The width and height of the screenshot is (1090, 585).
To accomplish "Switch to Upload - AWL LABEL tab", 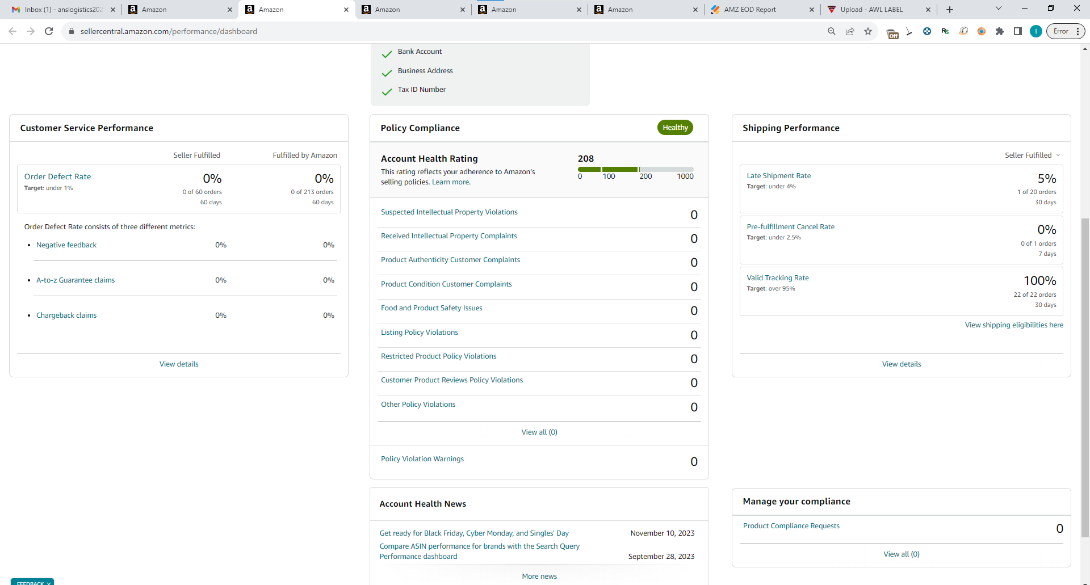I will [x=879, y=10].
